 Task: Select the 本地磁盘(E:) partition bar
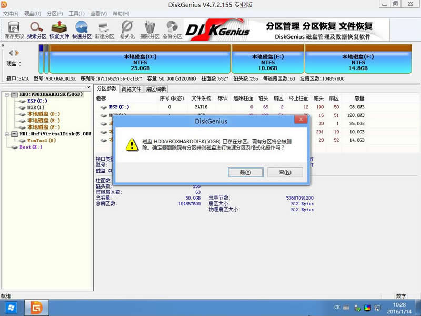pos(267,61)
